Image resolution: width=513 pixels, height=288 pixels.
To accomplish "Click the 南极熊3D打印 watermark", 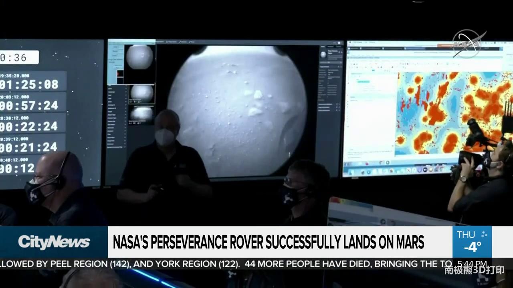I will pyautogui.click(x=474, y=270).
